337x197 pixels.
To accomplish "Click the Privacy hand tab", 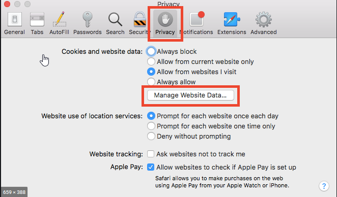I will [165, 23].
